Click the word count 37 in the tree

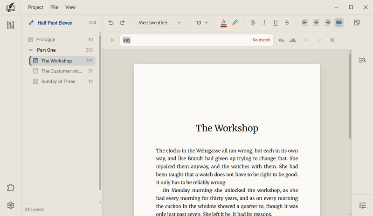(x=90, y=71)
